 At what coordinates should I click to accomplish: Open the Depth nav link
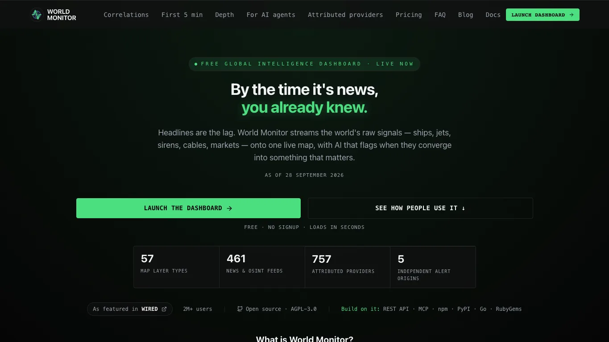[x=224, y=15]
